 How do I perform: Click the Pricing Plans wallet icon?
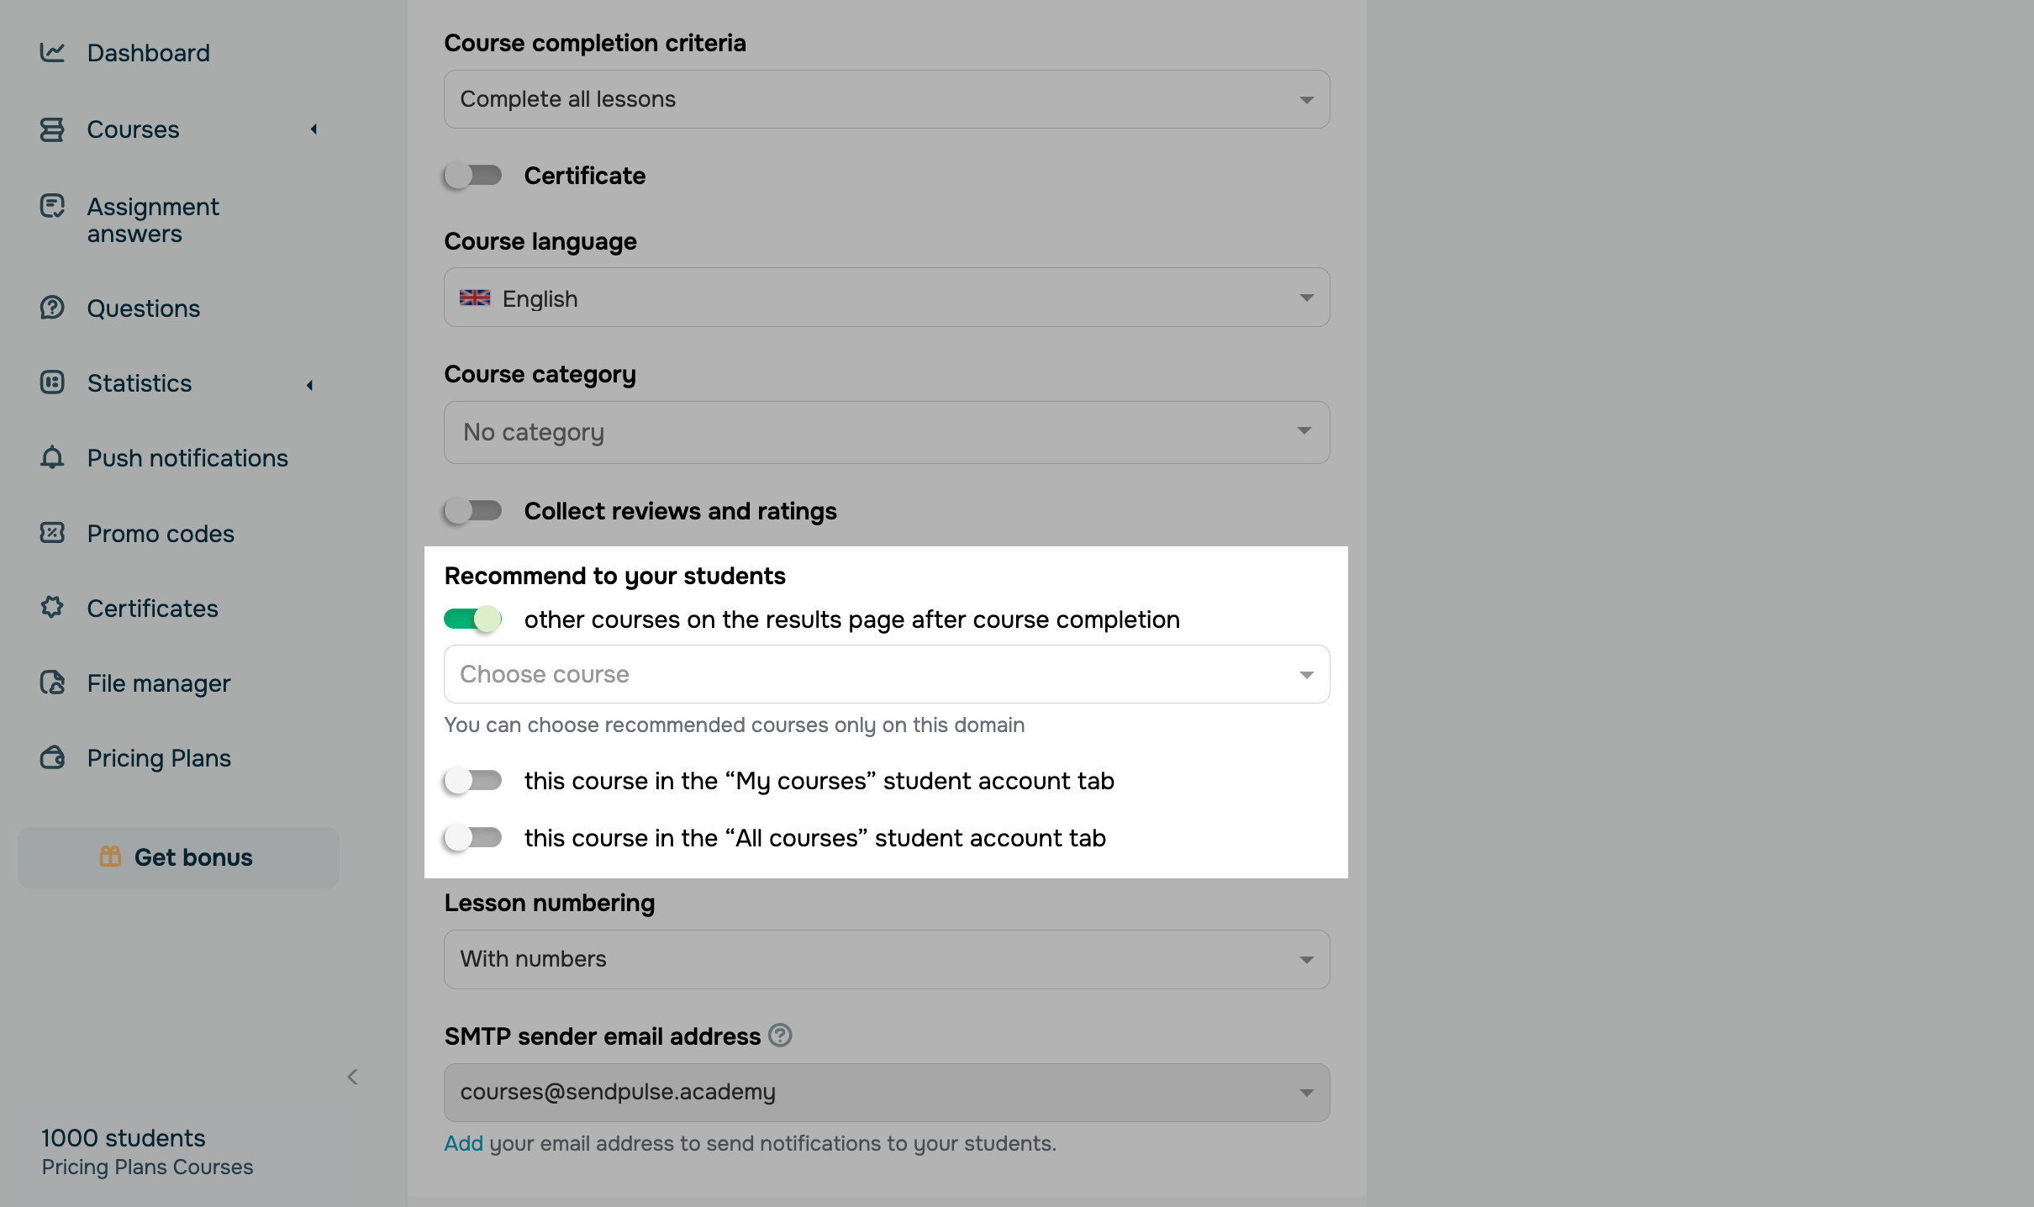52,757
